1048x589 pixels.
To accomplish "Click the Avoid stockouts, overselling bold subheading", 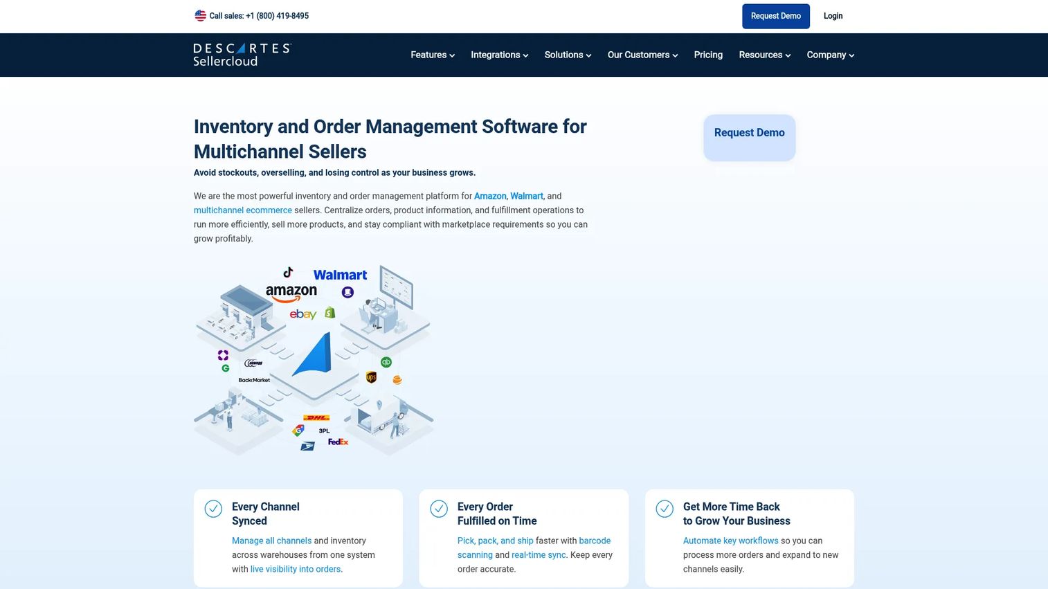I will coord(334,172).
